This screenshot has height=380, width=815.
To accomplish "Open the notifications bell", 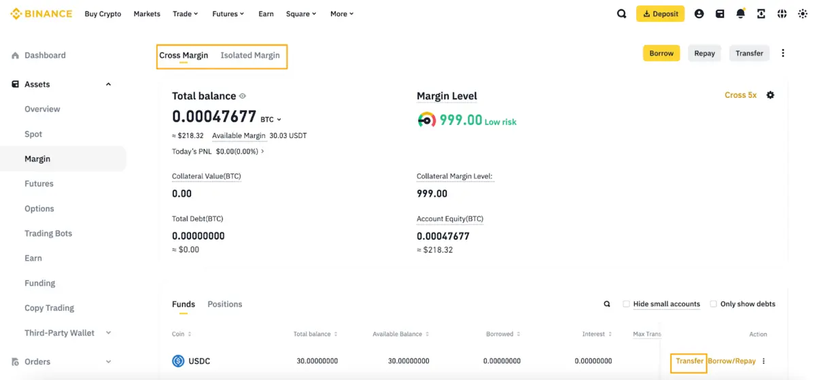I will pyautogui.click(x=740, y=14).
